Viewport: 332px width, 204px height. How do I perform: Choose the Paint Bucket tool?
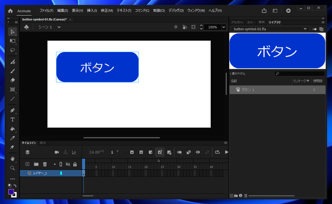point(13,129)
